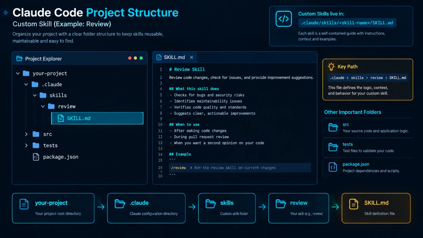Click the document icon in your-project breadcrumb card

click(x=24, y=204)
